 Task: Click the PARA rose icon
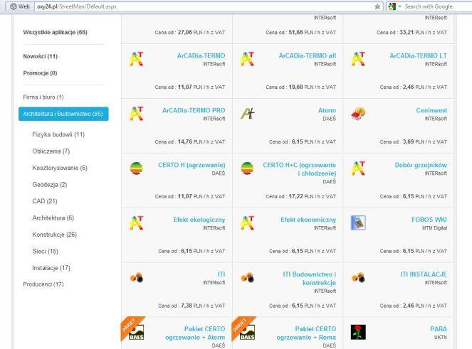point(358,332)
